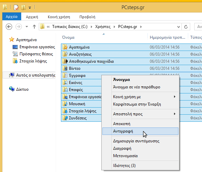This screenshot has height=172, width=202.
Task: Click the Δίκτυο network icon
Action: pyautogui.click(x=12, y=89)
